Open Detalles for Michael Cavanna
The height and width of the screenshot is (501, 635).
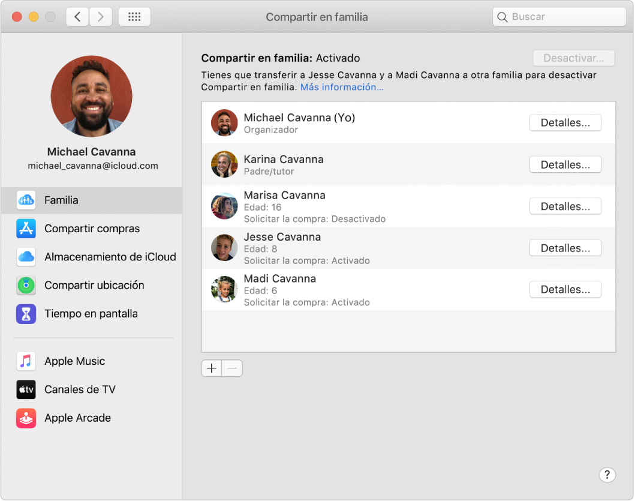click(x=565, y=123)
